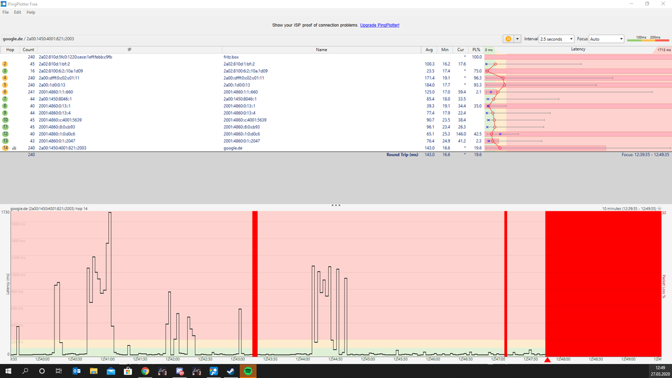
Task: Click IP 2001:4860::c:4001:5639 in hop 10
Action: tap(60, 120)
